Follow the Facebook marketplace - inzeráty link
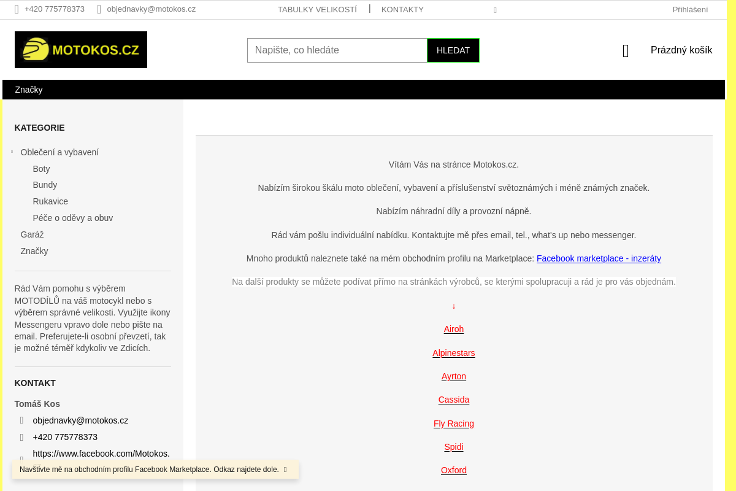The width and height of the screenshot is (736, 491). 599,258
